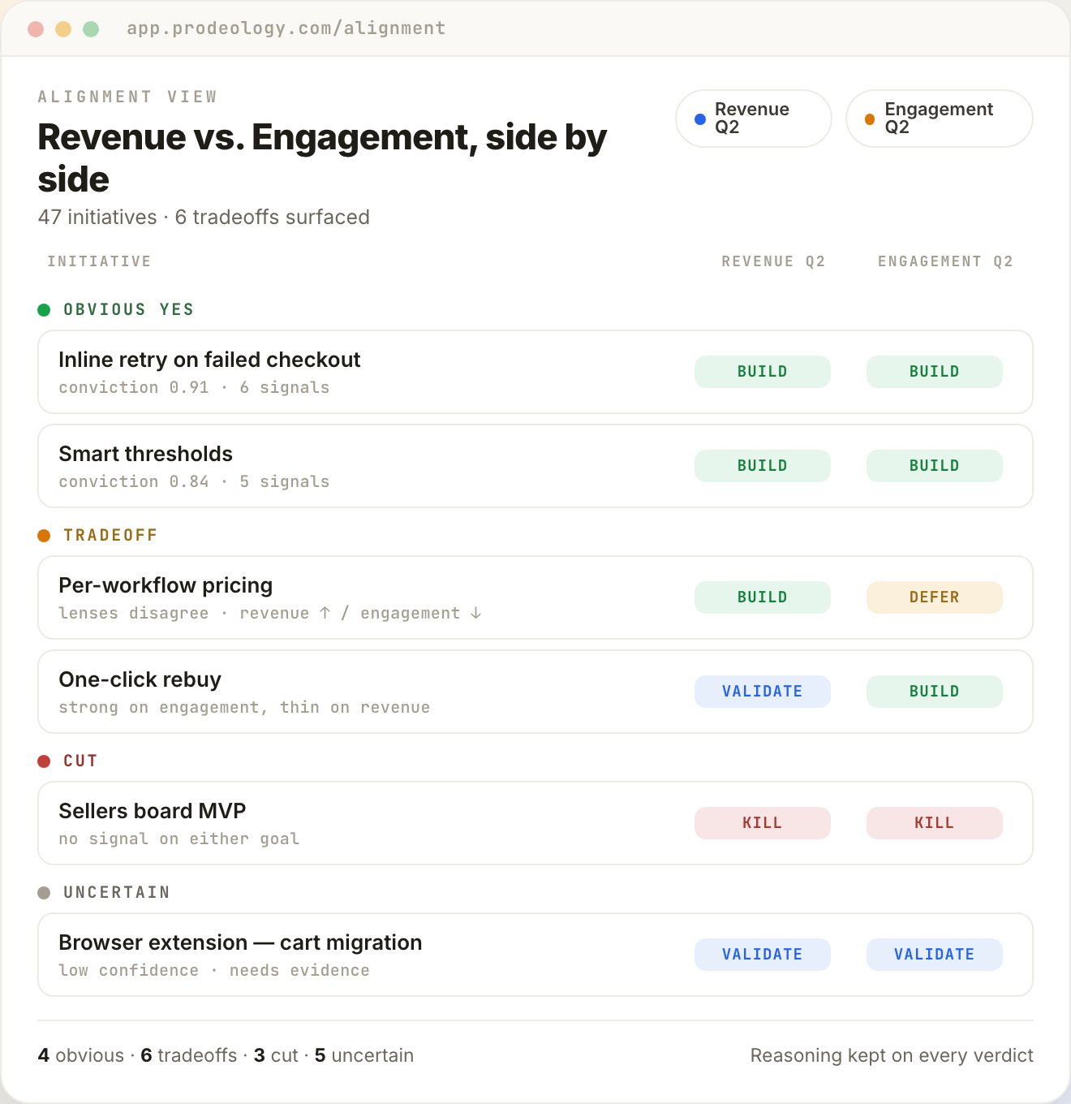Screen dimensions: 1071x1104
Task: Click the URL app.prodeology.com/alignment
Action: (x=286, y=28)
